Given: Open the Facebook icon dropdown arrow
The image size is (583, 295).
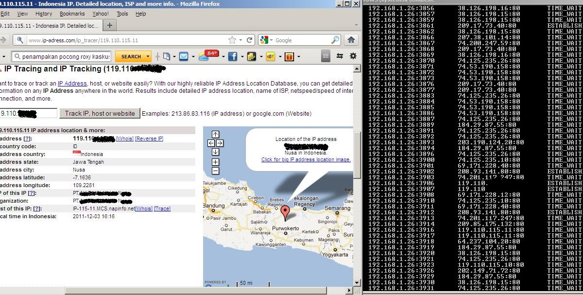Looking at the screenshot, I should [x=241, y=57].
